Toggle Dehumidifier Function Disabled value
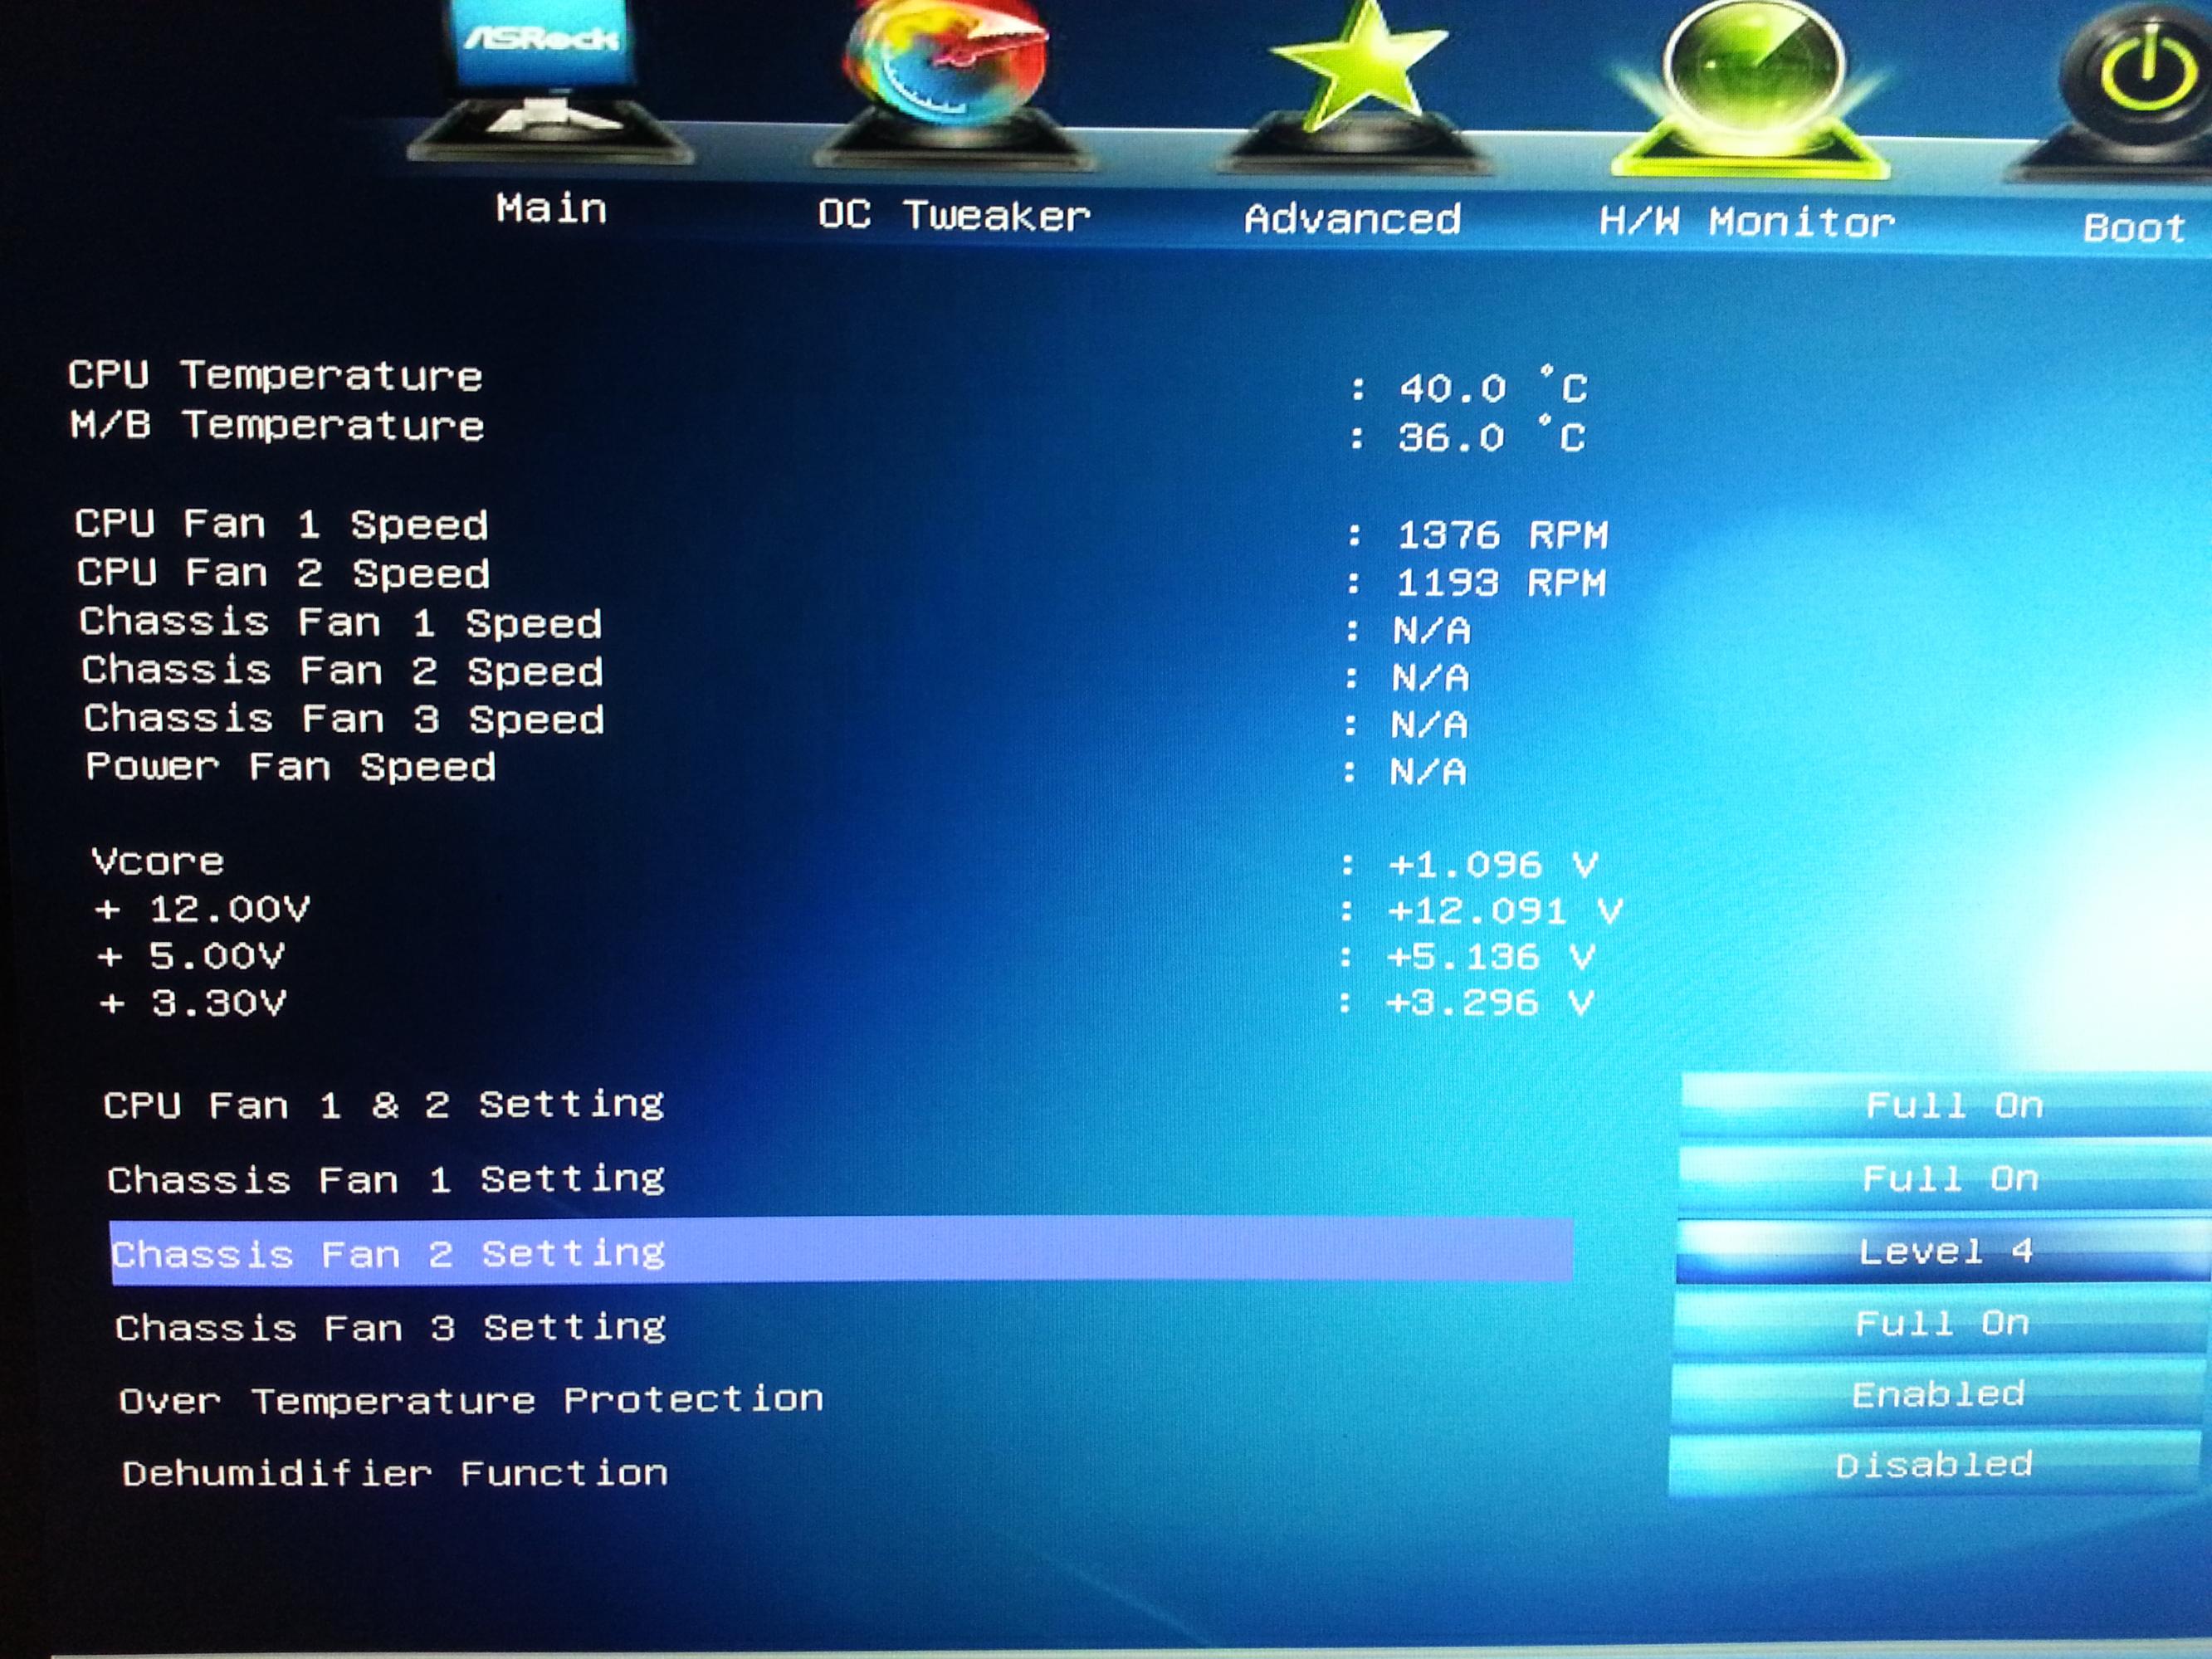2212x1659 pixels. coord(1933,1465)
